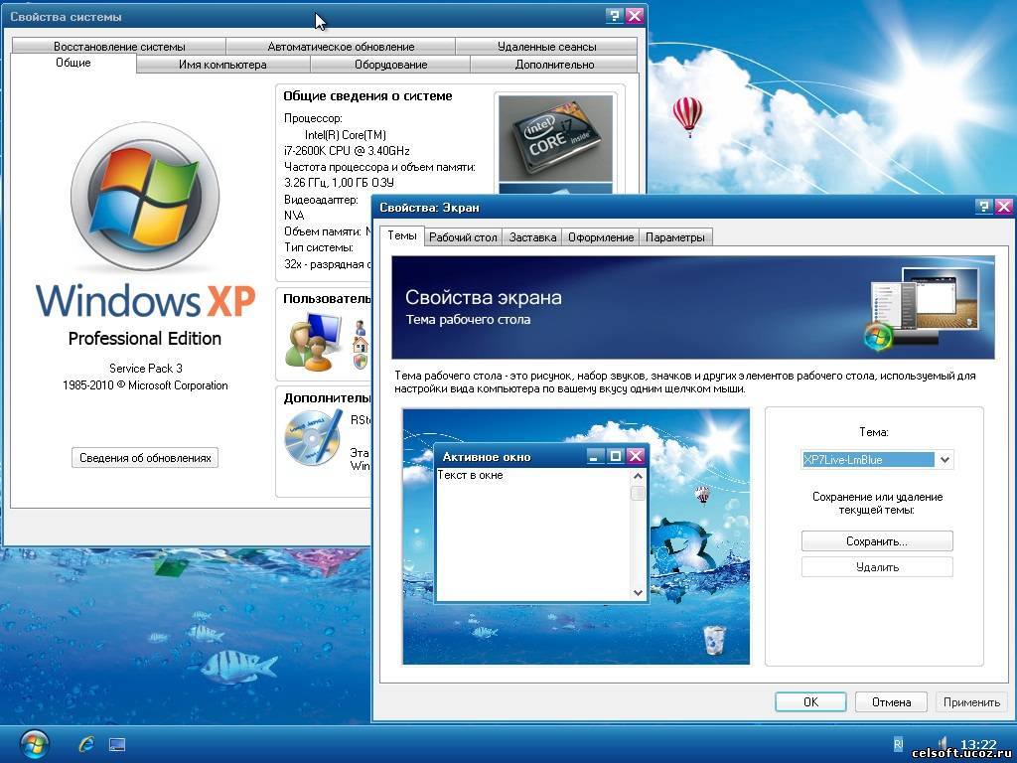Open the Start menu orb
The height and width of the screenshot is (763, 1017).
[35, 744]
